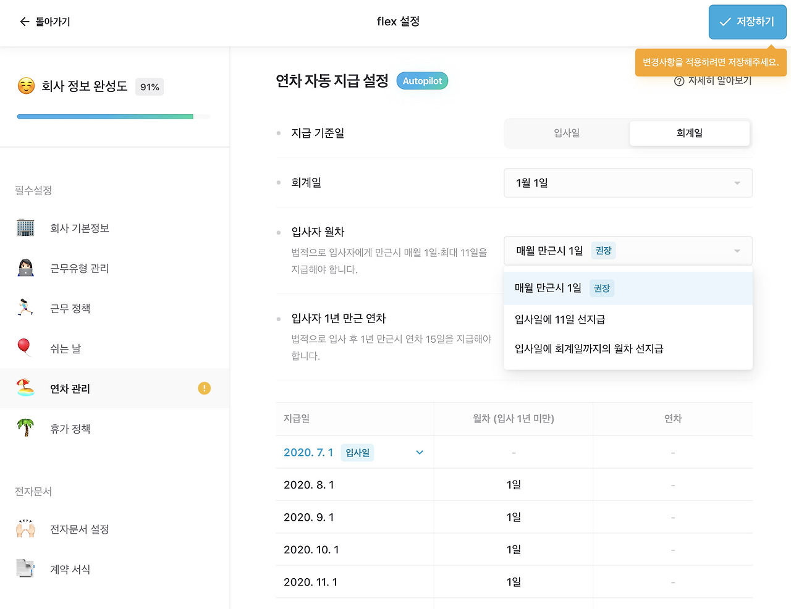This screenshot has height=609, width=791.
Task: Open 근무유형 관리 in the sidebar
Action: tap(115, 268)
